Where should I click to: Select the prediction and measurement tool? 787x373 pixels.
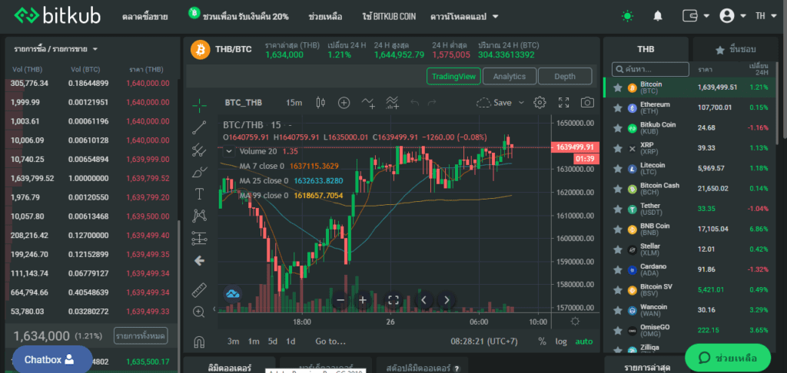199,239
